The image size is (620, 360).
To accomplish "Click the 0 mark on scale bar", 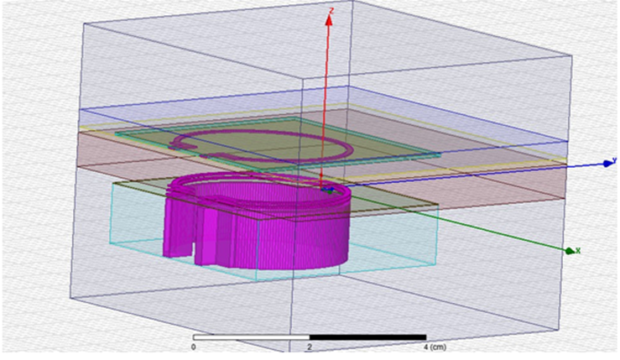I will tap(194, 346).
